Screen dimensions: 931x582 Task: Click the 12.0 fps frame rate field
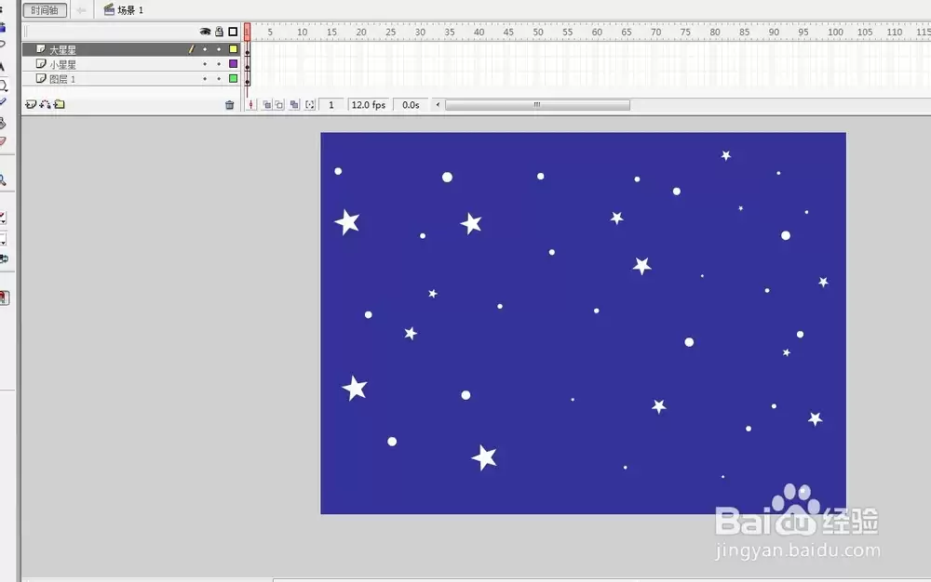point(369,105)
